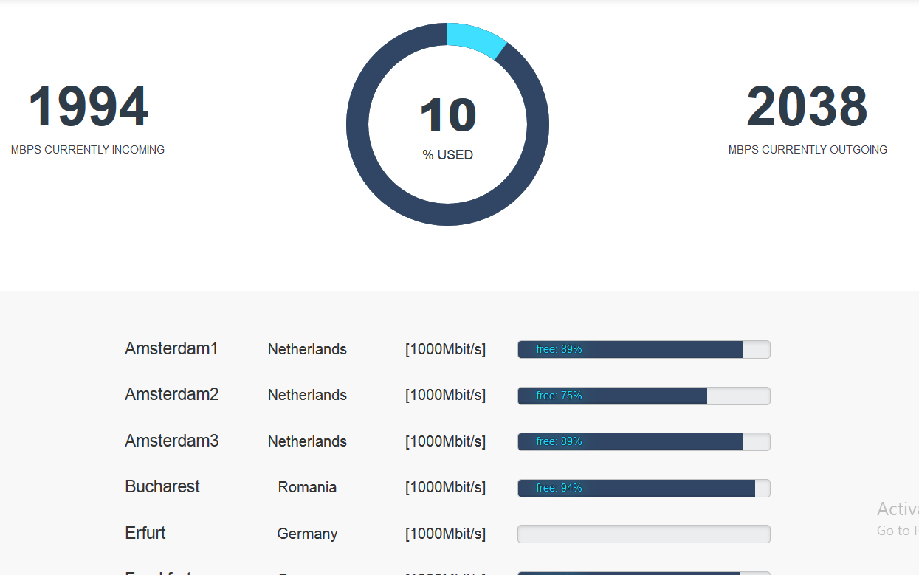
Task: Select the Amsterdam1 server name
Action: point(171,348)
